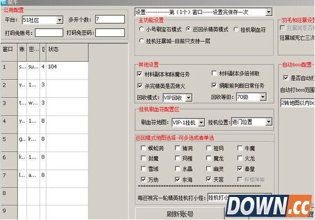Select window row 4 in the table
This screenshot has height=220, width=315.
[9, 125]
